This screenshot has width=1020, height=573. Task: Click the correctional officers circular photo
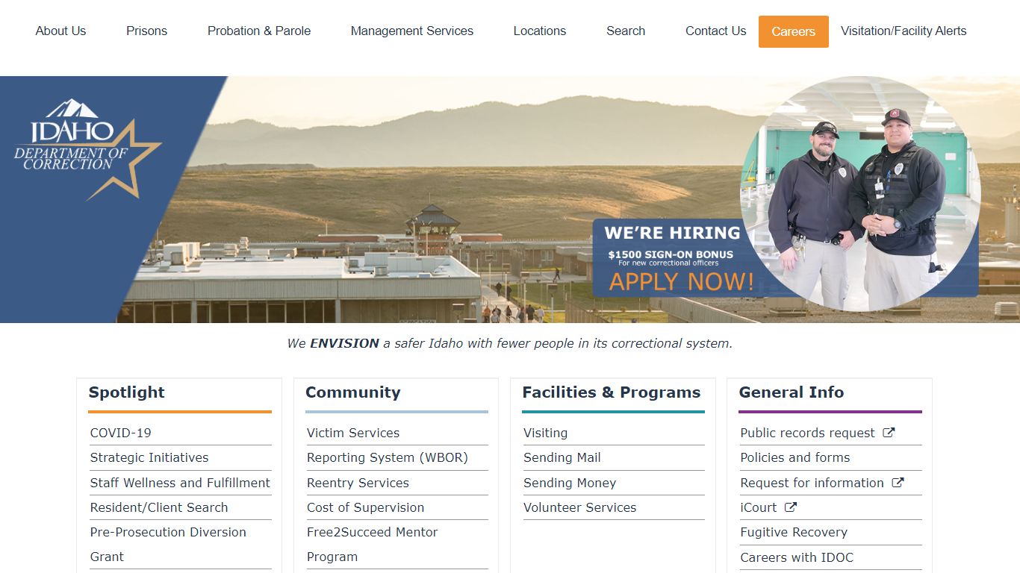tap(859, 194)
